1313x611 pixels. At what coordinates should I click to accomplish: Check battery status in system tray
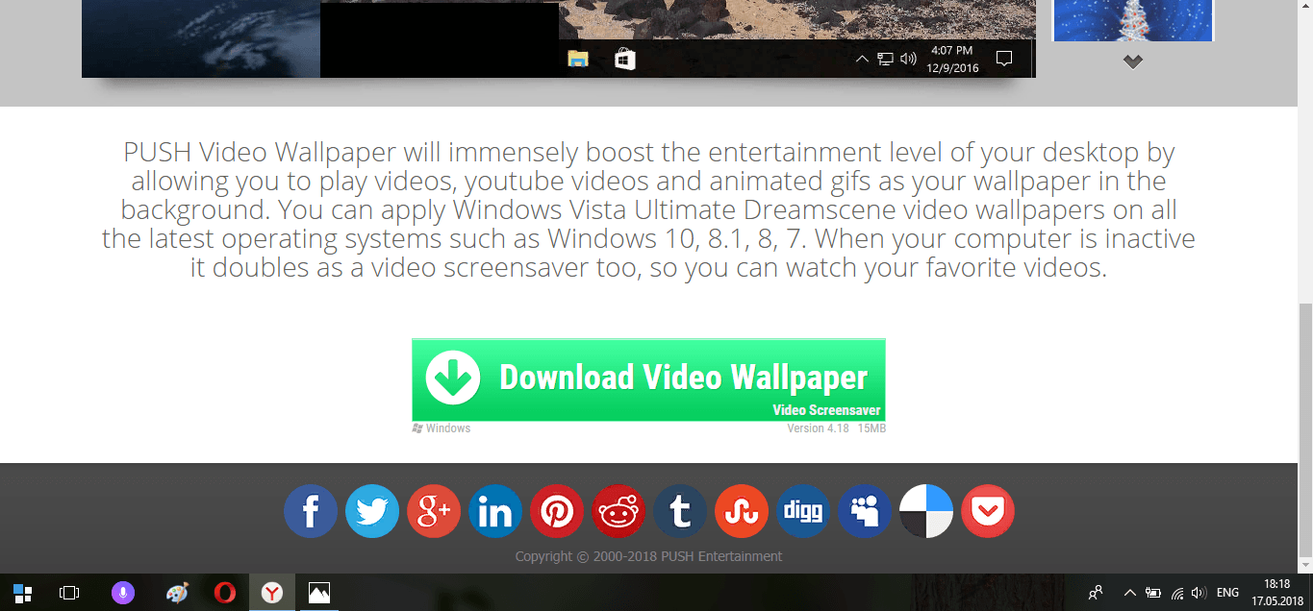pyautogui.click(x=1153, y=593)
